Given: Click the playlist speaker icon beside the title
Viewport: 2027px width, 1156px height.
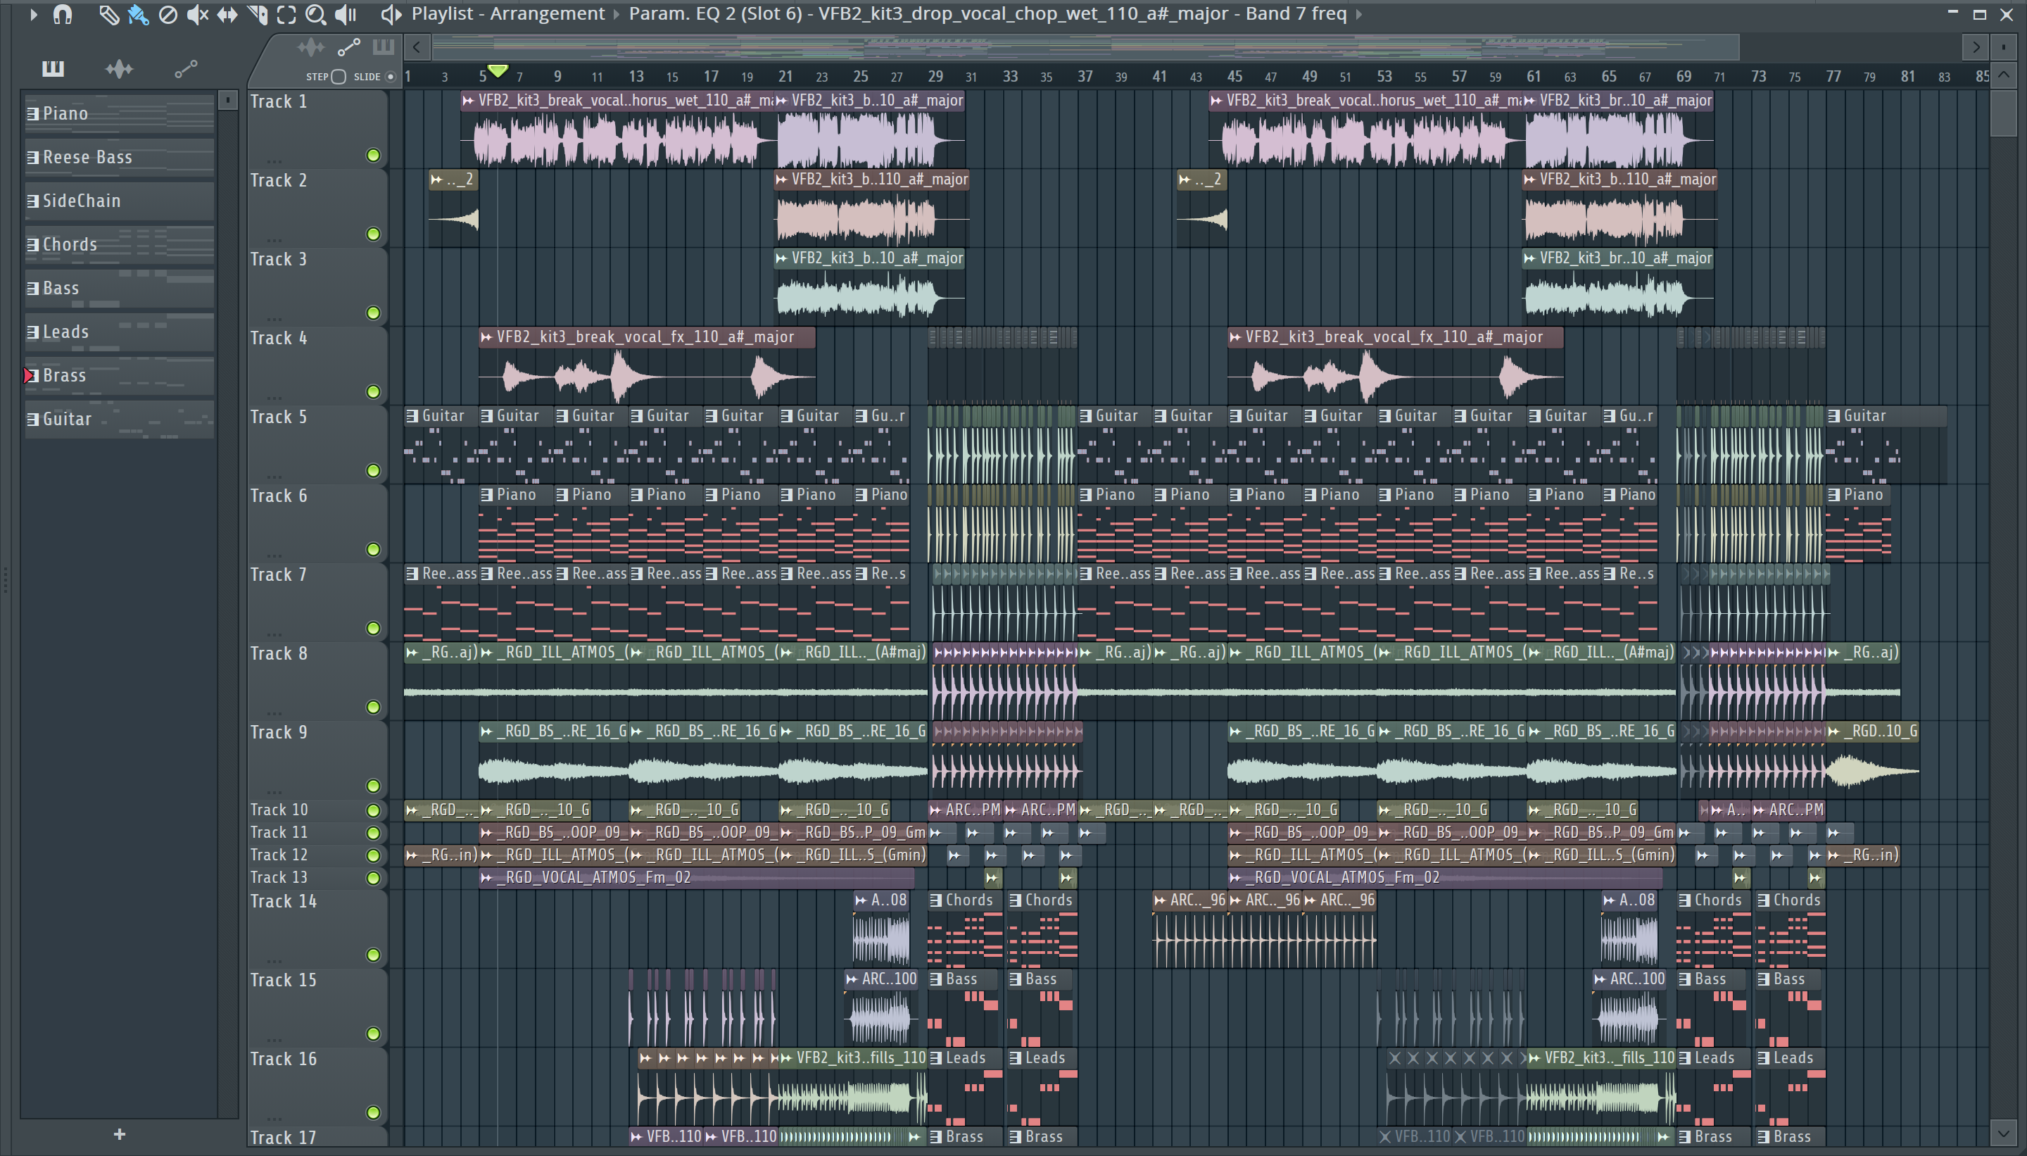Looking at the screenshot, I should (391, 14).
